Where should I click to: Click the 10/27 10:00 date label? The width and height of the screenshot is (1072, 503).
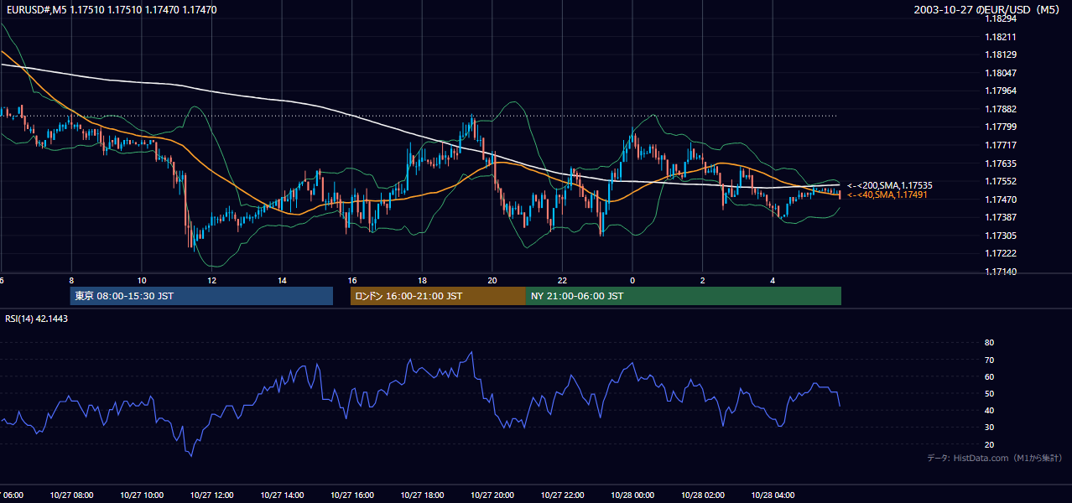click(142, 495)
